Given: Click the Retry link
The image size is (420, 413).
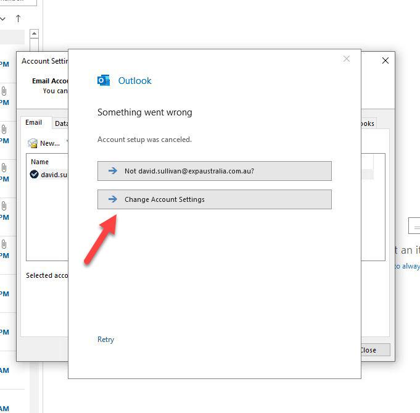Looking at the screenshot, I should tap(105, 340).
